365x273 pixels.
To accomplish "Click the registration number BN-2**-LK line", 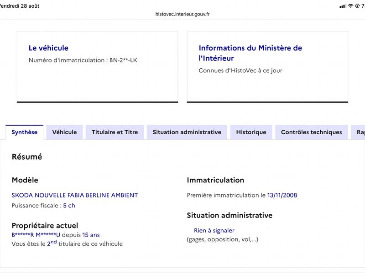I will click(x=83, y=60).
